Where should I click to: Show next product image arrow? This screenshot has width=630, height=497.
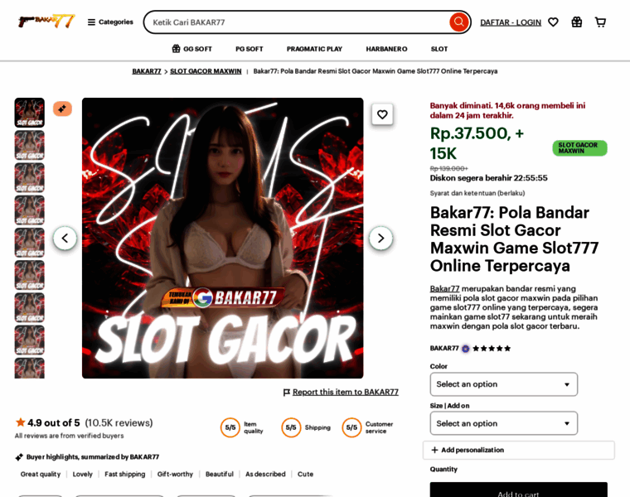click(x=380, y=239)
